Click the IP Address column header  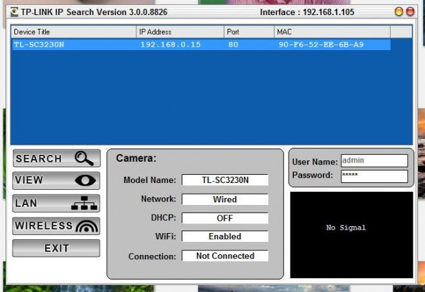180,32
